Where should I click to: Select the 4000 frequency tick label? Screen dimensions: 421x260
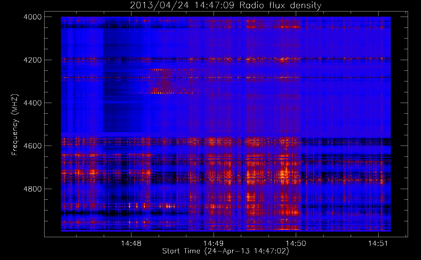click(33, 17)
